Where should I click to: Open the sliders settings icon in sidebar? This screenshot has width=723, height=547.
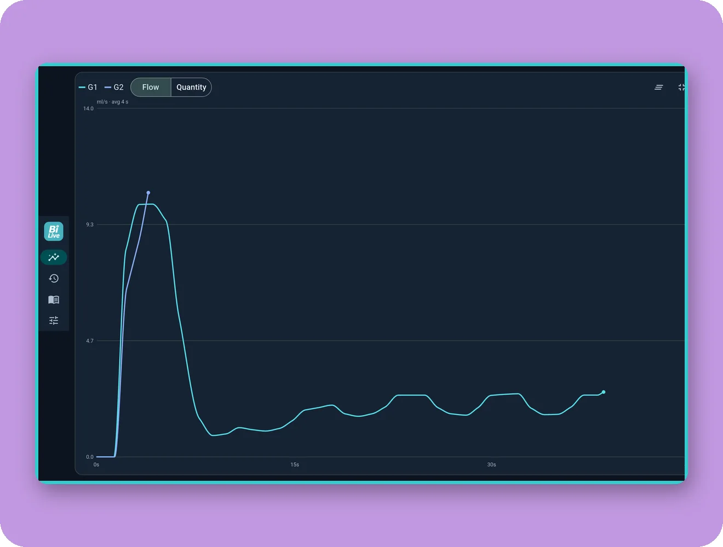point(54,321)
